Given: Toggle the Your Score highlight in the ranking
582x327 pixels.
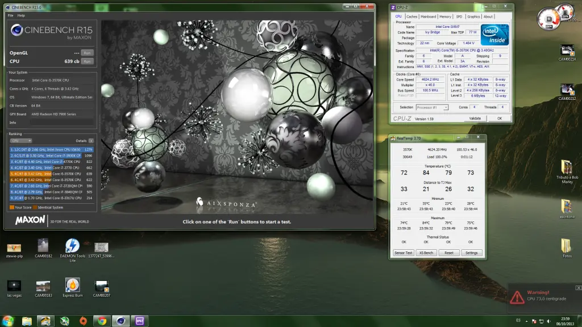Looking at the screenshot, I should (13, 208).
